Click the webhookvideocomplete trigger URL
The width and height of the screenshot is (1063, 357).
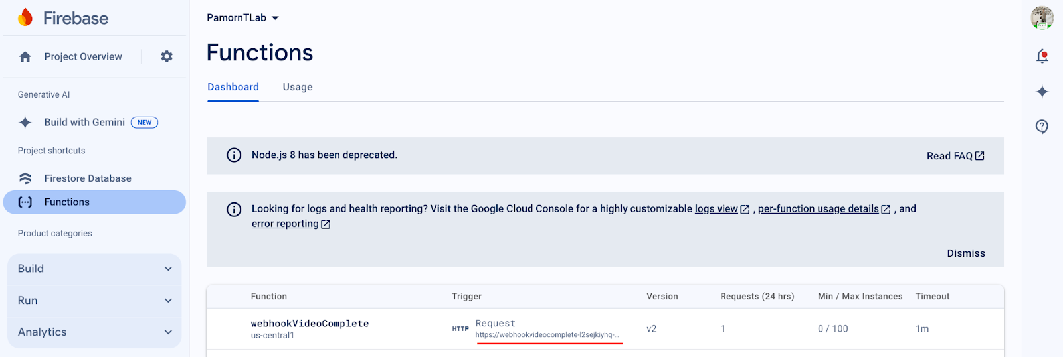(547, 335)
